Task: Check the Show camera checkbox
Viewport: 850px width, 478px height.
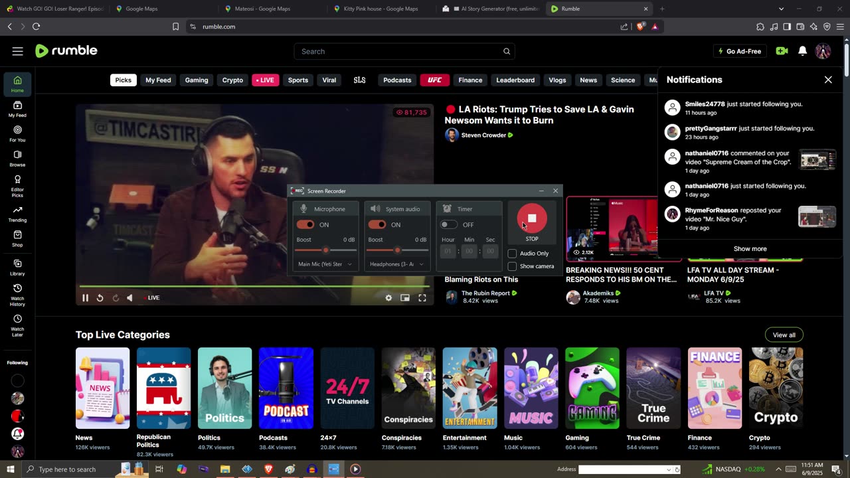Action: pos(512,266)
